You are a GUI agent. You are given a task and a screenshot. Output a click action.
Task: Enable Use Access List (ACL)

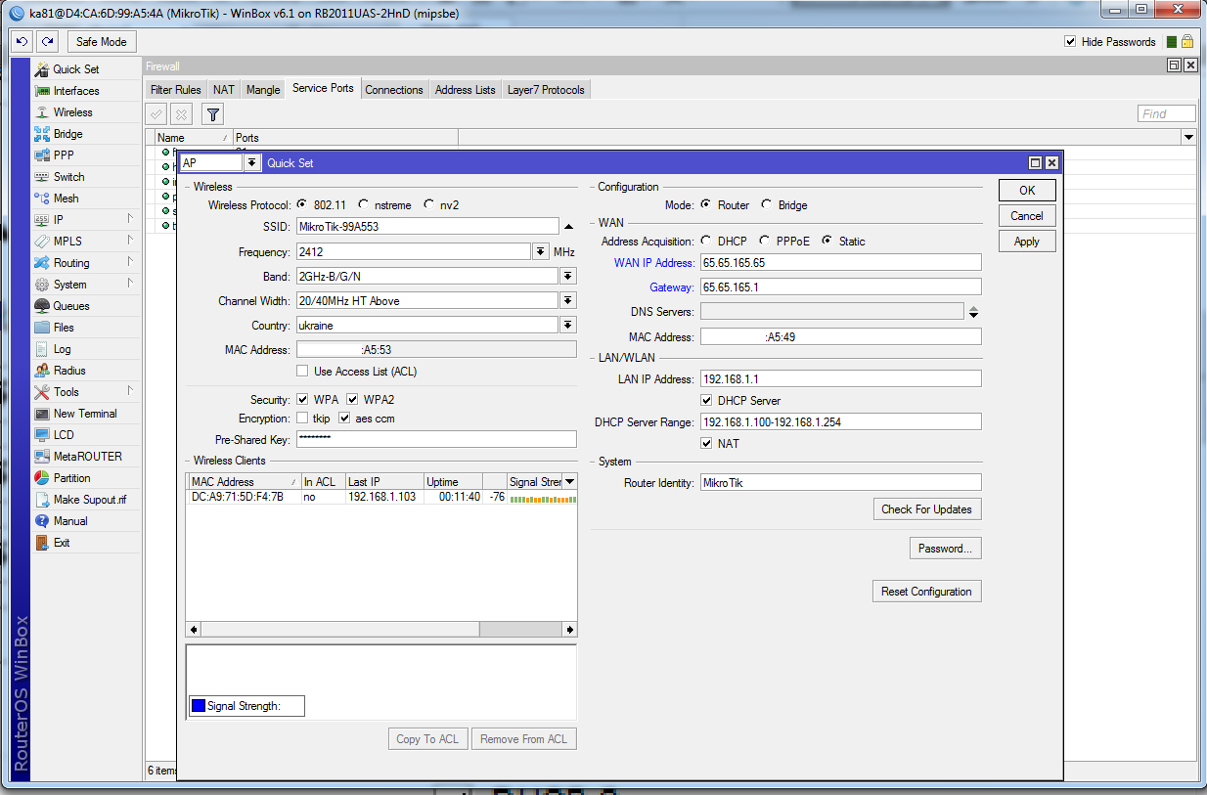(302, 372)
